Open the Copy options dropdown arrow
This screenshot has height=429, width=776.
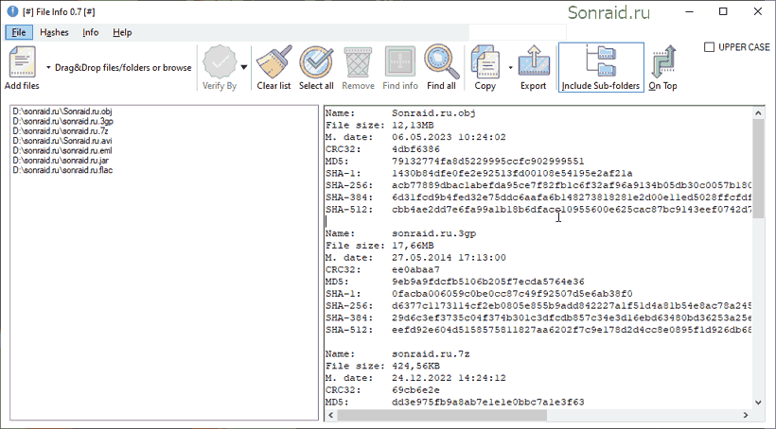pos(510,68)
